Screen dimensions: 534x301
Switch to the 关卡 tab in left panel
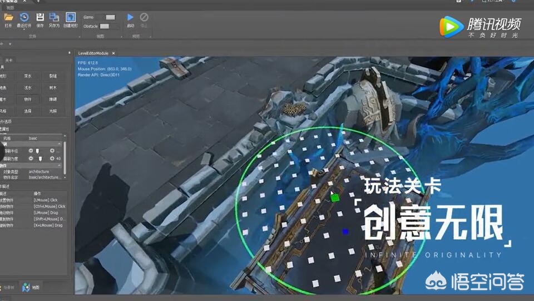coord(9,60)
